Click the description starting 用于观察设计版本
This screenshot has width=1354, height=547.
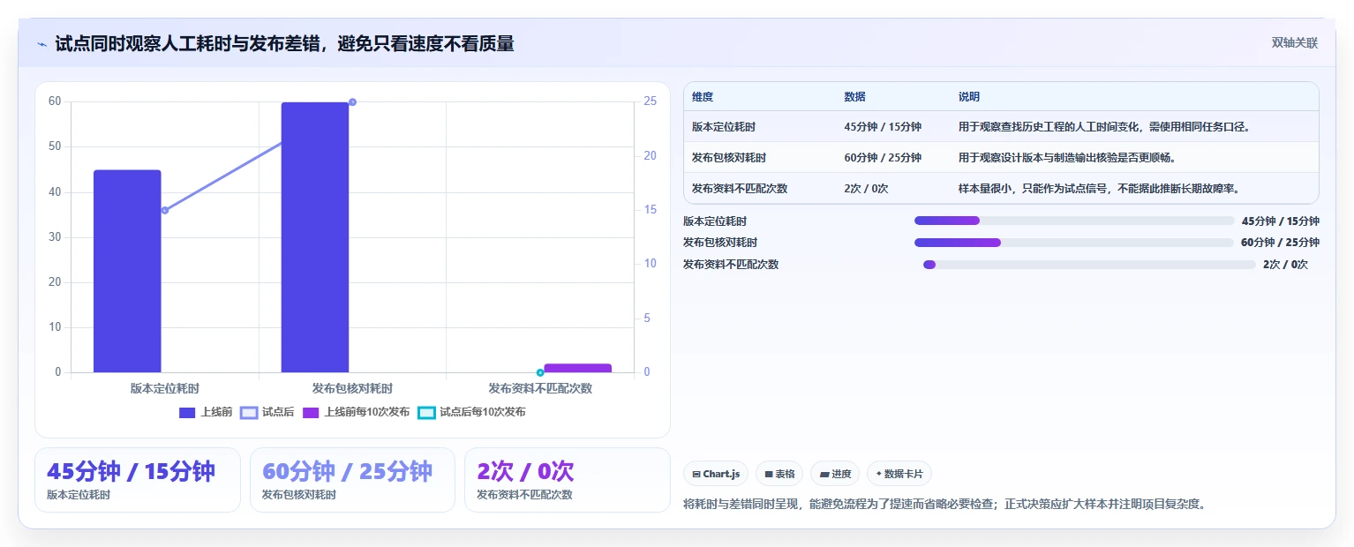pos(1067,158)
